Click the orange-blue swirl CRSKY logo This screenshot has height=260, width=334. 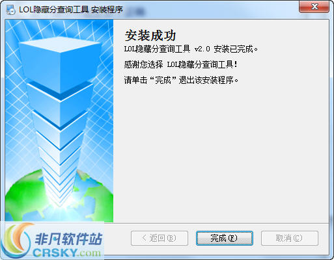coord(16,242)
